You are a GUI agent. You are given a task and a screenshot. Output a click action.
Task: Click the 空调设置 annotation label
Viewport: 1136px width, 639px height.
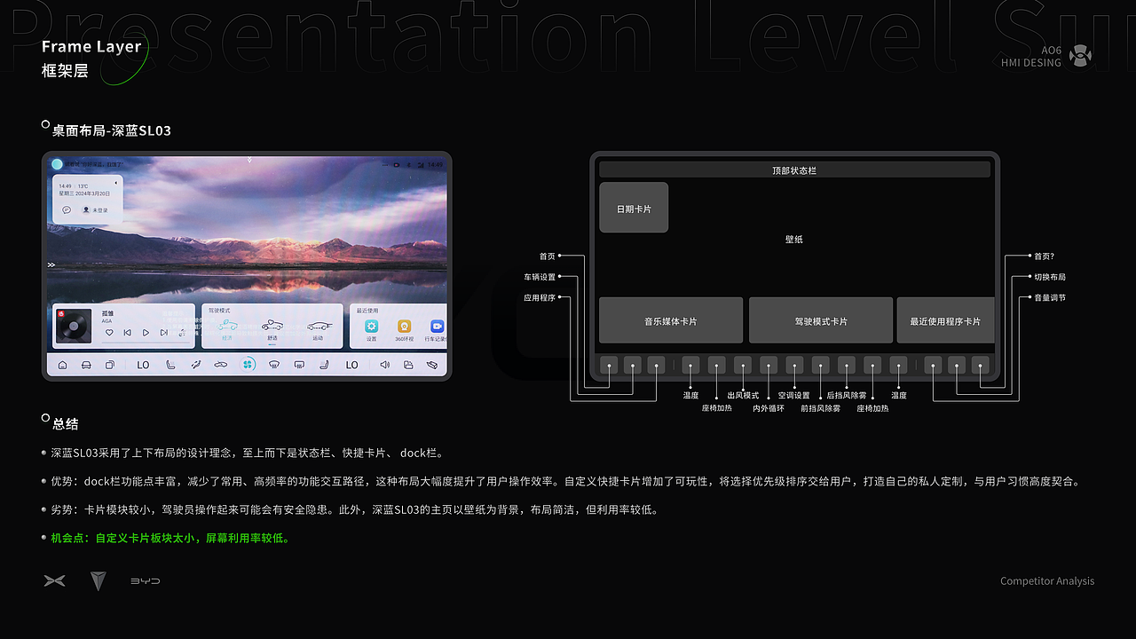794,395
